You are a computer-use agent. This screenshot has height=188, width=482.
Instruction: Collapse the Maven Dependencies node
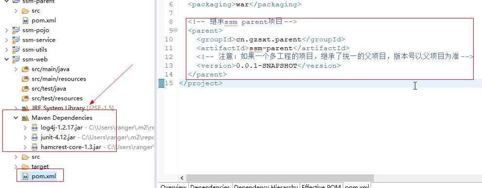tap(16, 118)
